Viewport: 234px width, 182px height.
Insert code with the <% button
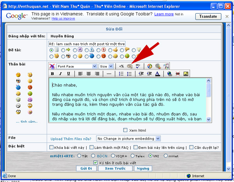tap(121, 66)
